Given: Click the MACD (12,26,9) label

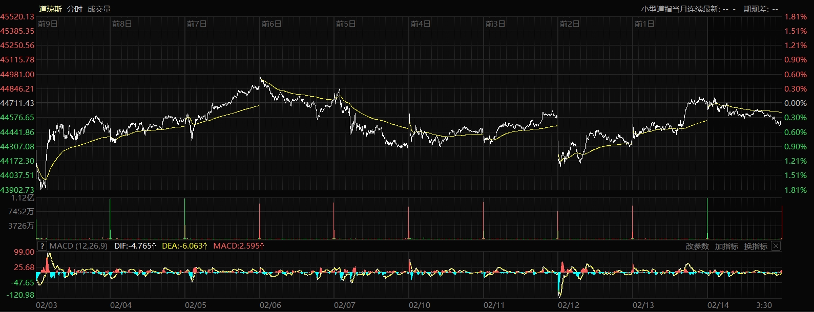Looking at the screenshot, I should pyautogui.click(x=78, y=246).
